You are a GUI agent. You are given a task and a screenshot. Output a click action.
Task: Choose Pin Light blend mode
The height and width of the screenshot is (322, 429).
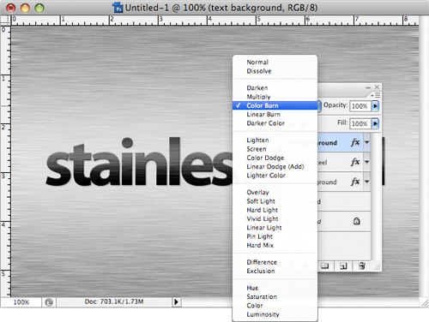pos(275,236)
